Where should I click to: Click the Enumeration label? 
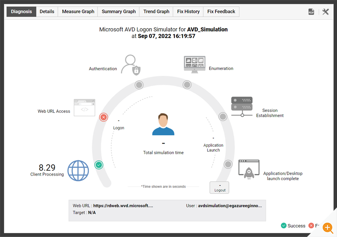221,69
